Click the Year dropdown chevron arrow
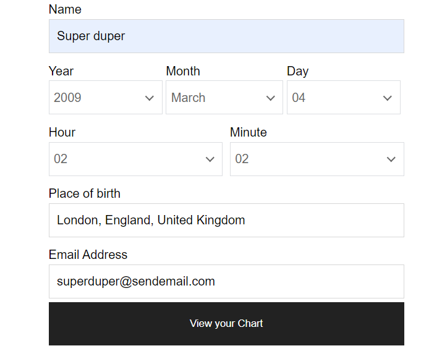This screenshot has height=351, width=442. click(x=150, y=98)
